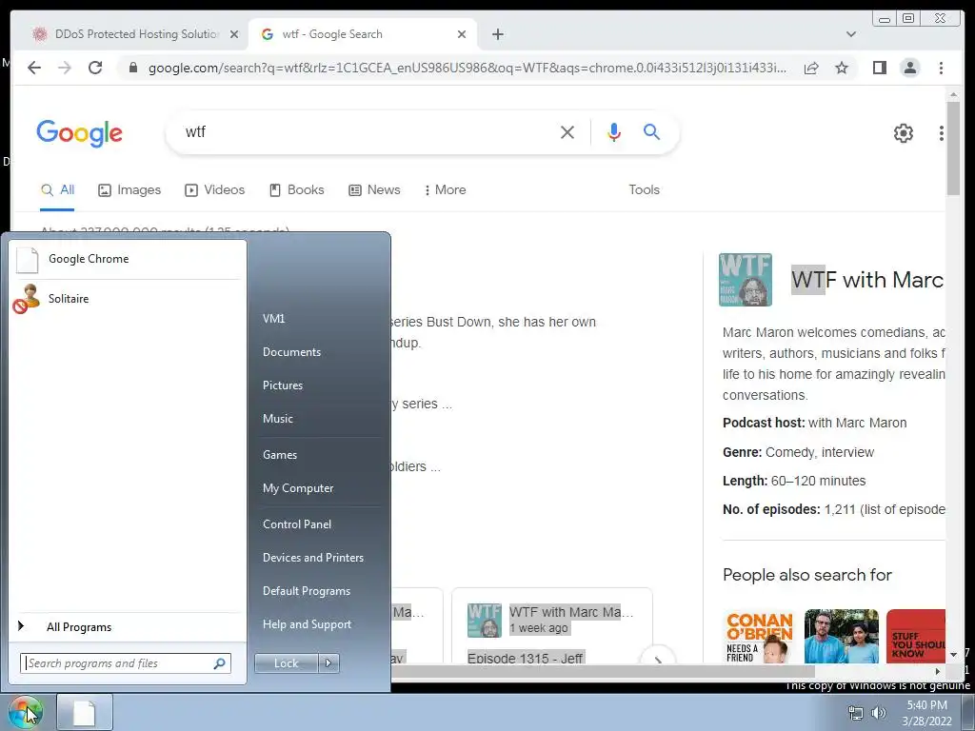Open Documents from Start menu

coord(291,352)
